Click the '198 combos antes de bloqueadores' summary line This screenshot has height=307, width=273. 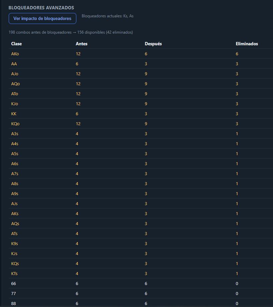pyautogui.click(x=71, y=32)
